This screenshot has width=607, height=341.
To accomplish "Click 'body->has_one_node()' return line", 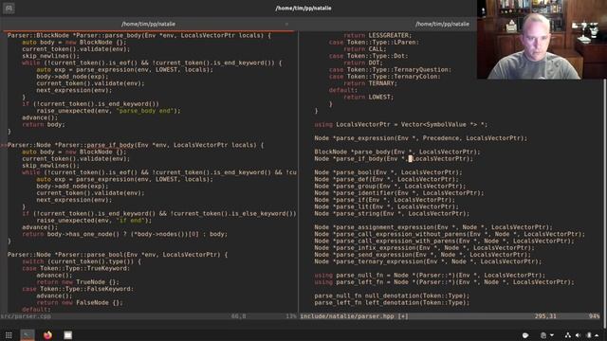I will coord(124,234).
